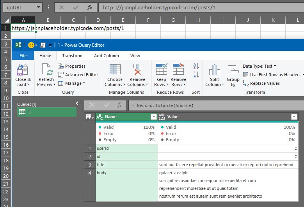
Task: Click the title value cell starting with 'sunt aut facere'
Action: coord(228,165)
